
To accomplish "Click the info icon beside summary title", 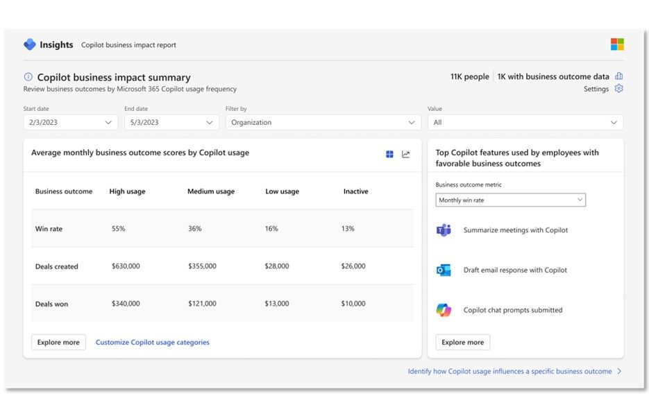I will point(28,77).
